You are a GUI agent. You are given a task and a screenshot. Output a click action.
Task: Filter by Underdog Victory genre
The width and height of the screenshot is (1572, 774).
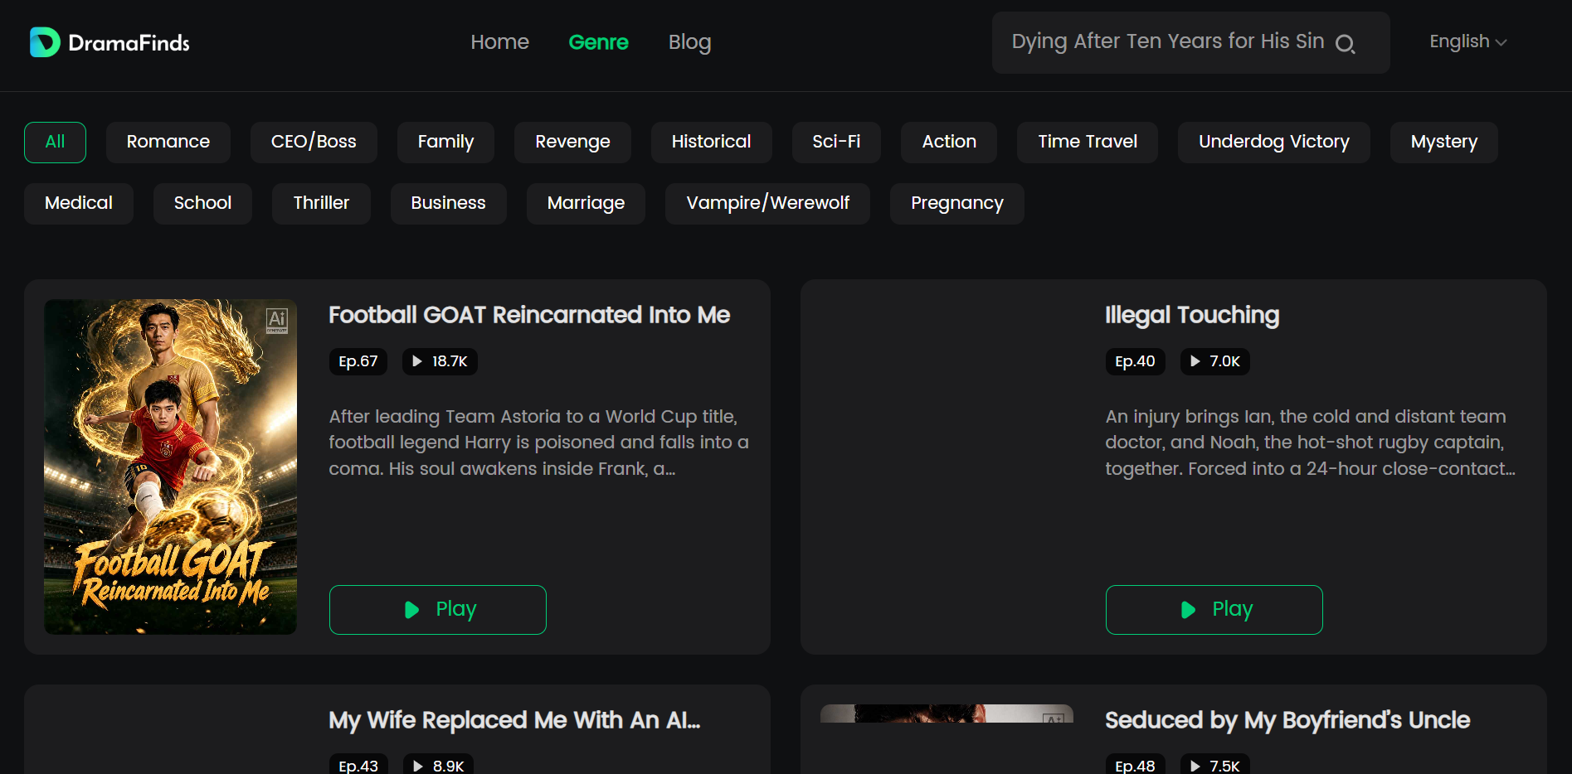pyautogui.click(x=1273, y=142)
